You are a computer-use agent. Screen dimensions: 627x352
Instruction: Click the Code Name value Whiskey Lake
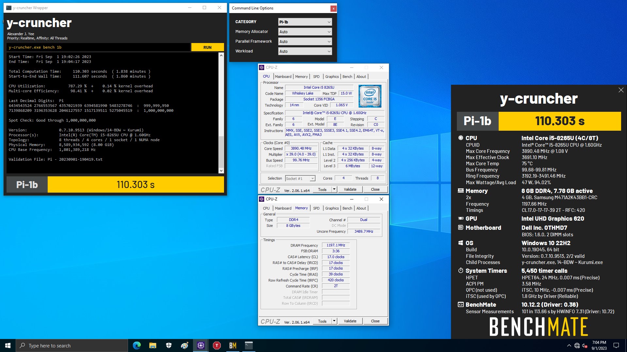point(302,93)
